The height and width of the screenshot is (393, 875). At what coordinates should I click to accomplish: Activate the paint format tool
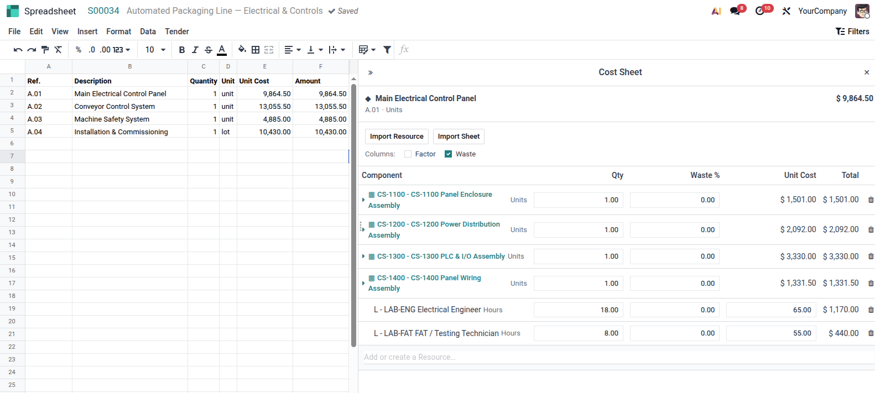(45, 50)
